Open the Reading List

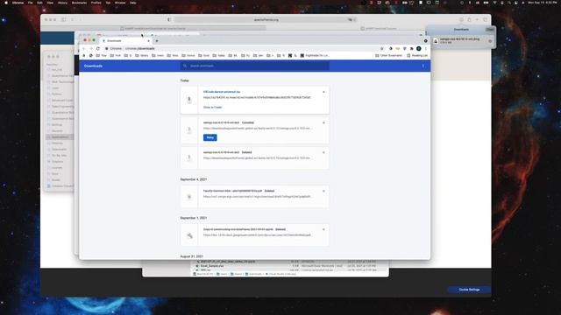[417, 56]
